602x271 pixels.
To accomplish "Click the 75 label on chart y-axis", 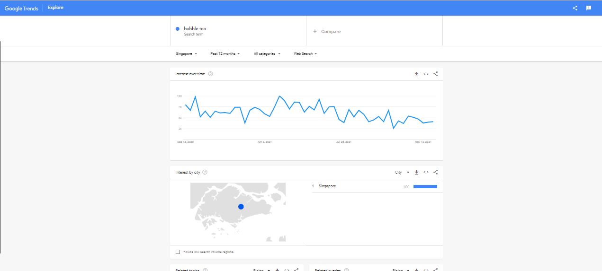I will (x=180, y=107).
